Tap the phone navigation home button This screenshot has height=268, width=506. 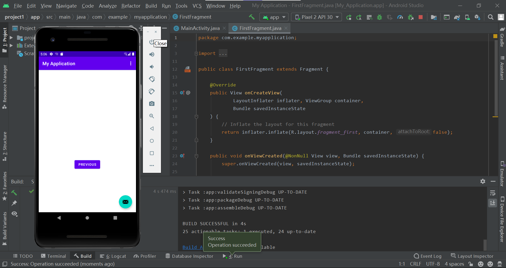click(x=87, y=218)
